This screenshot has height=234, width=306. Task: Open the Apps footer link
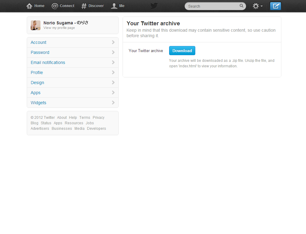(x=58, y=123)
